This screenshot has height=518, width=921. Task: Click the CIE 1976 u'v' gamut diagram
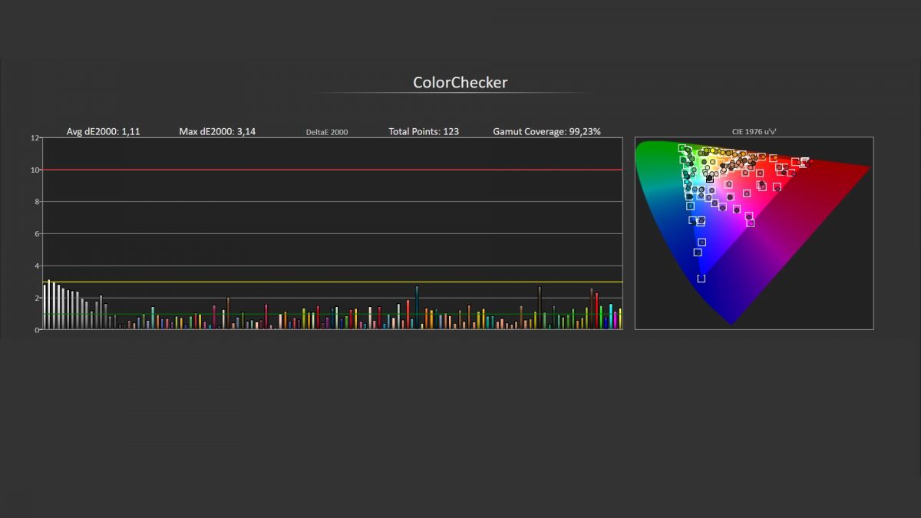pyautogui.click(x=754, y=233)
